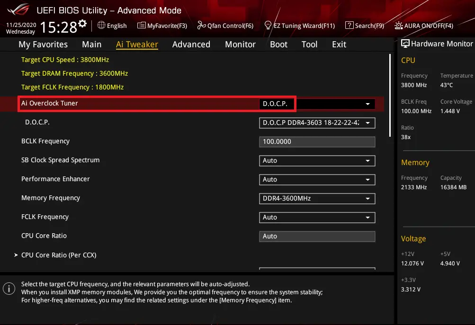This screenshot has width=475, height=325.
Task: Open the FCLK Frequency dropdown
Action: tap(317, 217)
